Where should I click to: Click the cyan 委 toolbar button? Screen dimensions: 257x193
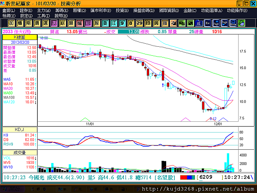click(x=105, y=23)
